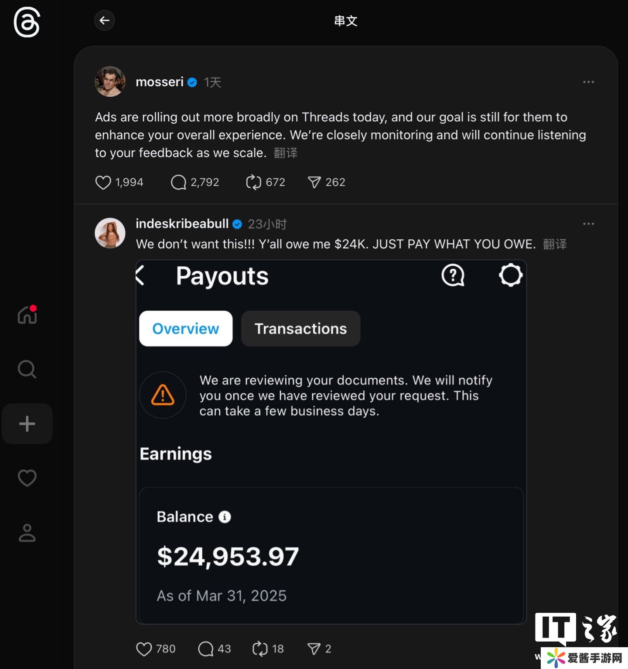
Task: Open the Profile icon in sidebar
Action: point(27,533)
